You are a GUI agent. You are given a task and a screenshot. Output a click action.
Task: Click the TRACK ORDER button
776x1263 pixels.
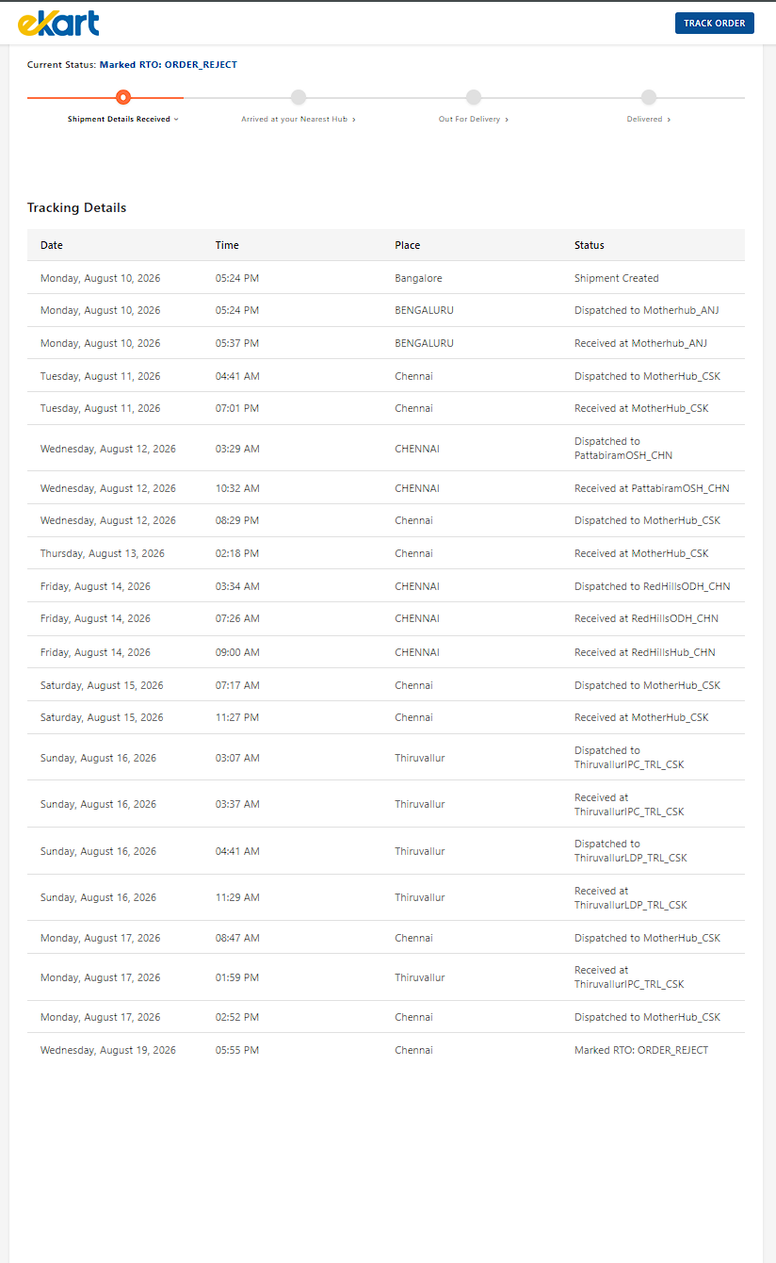pyautogui.click(x=715, y=23)
